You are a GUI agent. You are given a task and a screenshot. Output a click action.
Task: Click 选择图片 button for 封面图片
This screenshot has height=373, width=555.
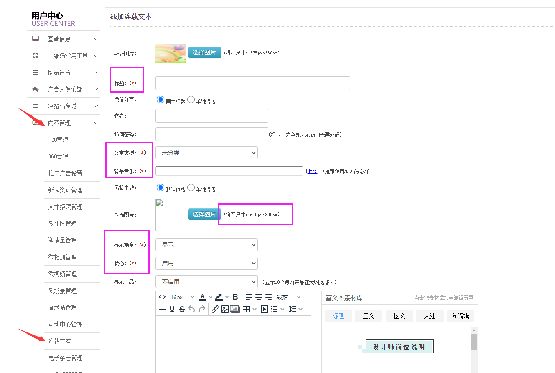point(204,214)
